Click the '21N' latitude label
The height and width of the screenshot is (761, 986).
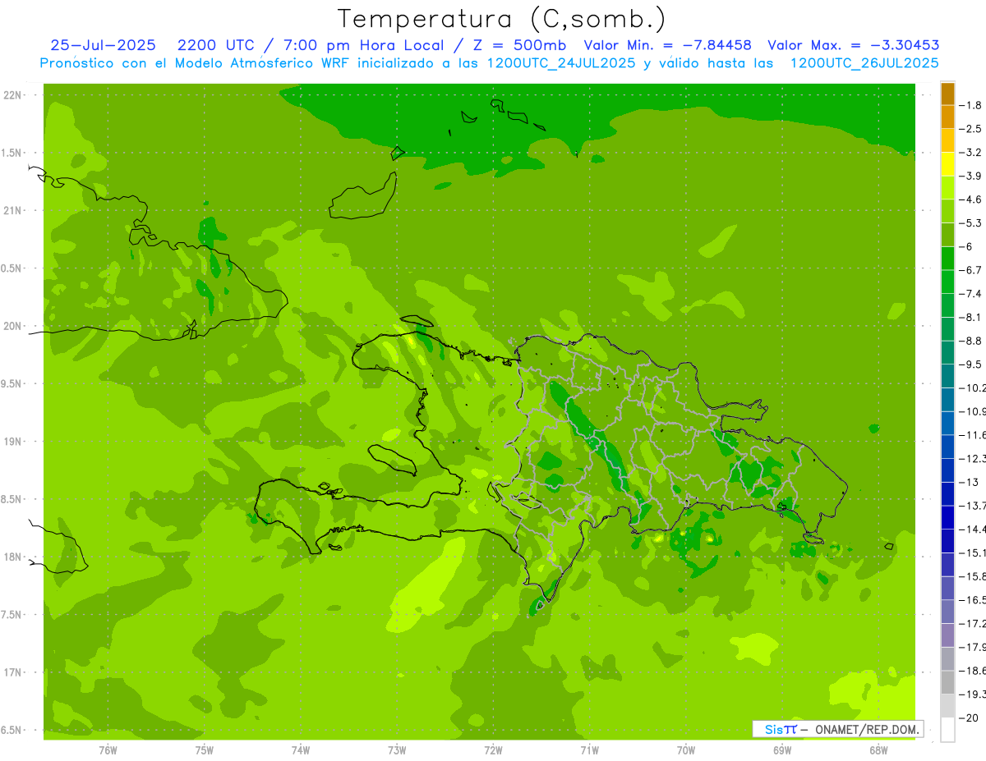(x=12, y=210)
